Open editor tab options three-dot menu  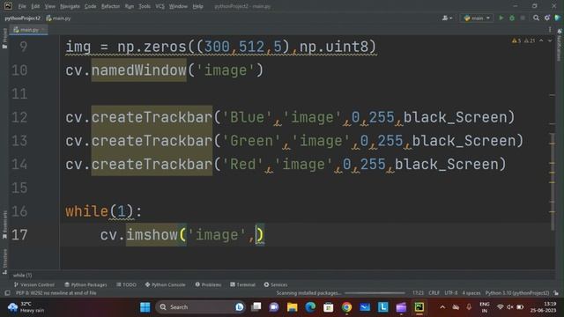[550, 29]
